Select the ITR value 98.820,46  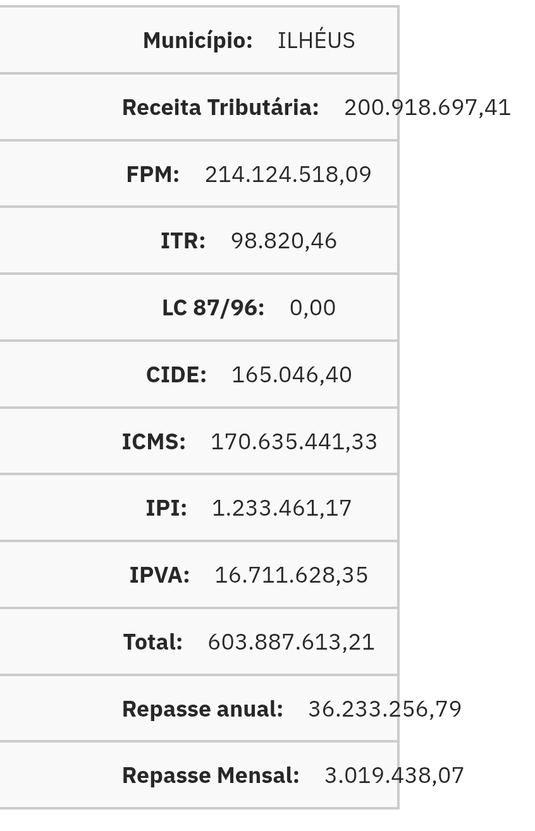pyautogui.click(x=284, y=241)
